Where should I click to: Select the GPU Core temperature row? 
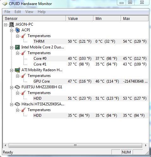pyautogui.click(x=91, y=81)
